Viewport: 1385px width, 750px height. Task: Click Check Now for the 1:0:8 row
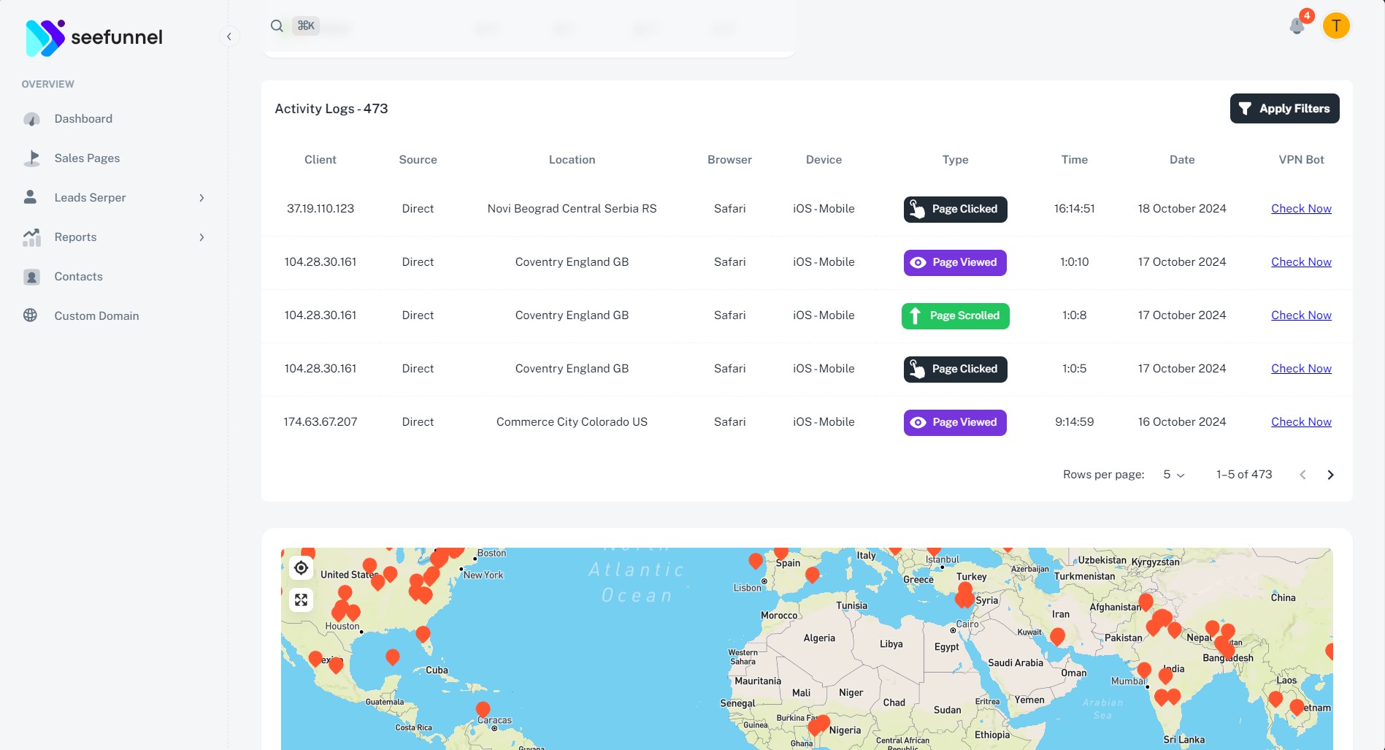point(1301,315)
